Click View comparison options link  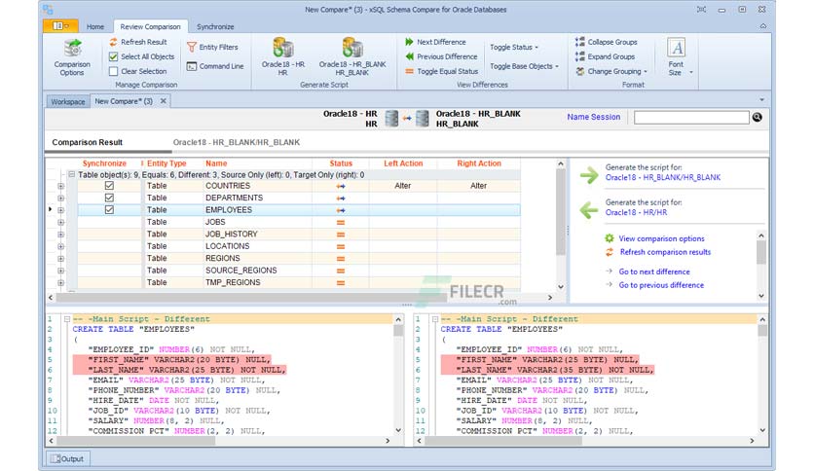[661, 238]
